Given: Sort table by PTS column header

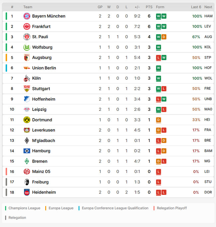Looking at the screenshot, I should pos(149,7).
